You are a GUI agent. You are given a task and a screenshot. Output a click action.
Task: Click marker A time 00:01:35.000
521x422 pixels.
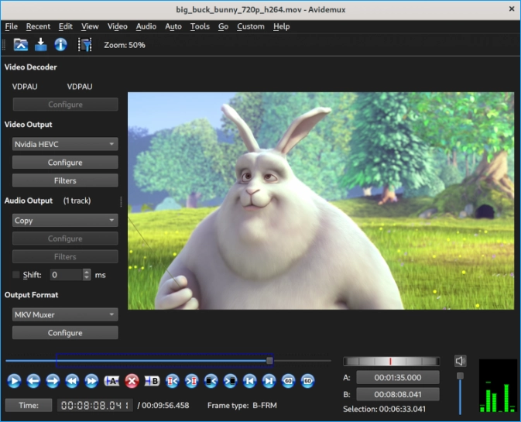[x=398, y=377]
